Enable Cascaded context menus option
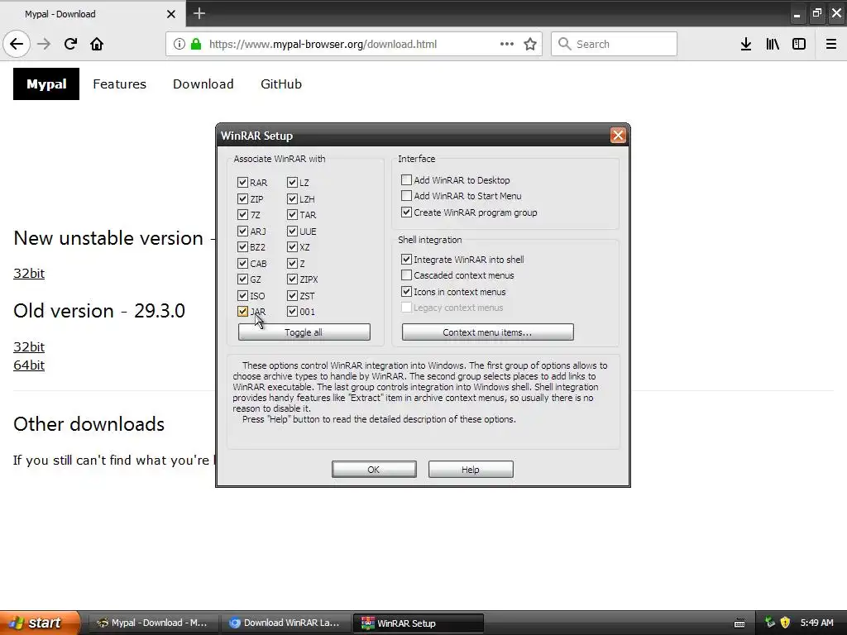This screenshot has height=635, width=847. tap(406, 275)
